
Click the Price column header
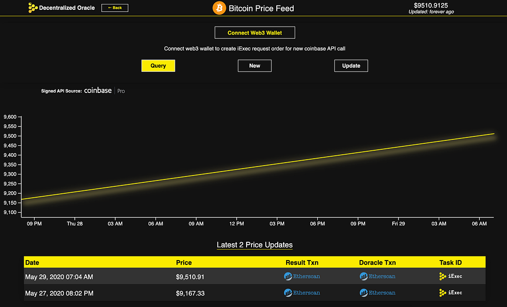(184, 263)
